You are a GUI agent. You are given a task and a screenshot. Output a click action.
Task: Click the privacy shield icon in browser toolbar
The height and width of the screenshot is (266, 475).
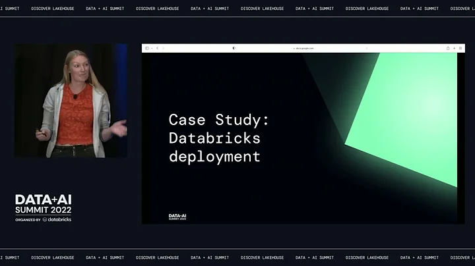234,48
